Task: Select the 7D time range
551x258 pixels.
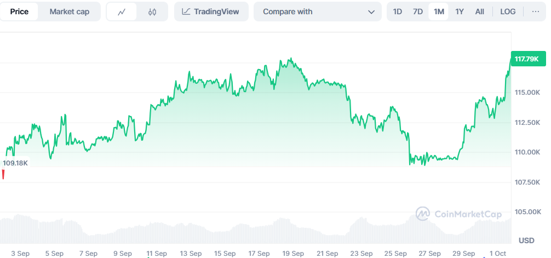Action: tap(417, 12)
